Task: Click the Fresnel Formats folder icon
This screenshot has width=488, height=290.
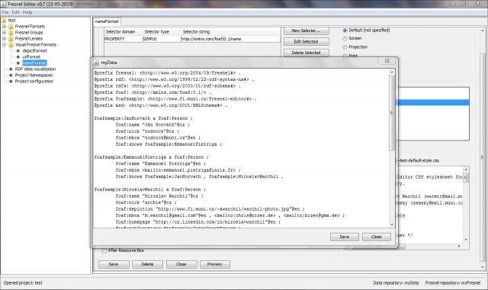Action: point(11,27)
